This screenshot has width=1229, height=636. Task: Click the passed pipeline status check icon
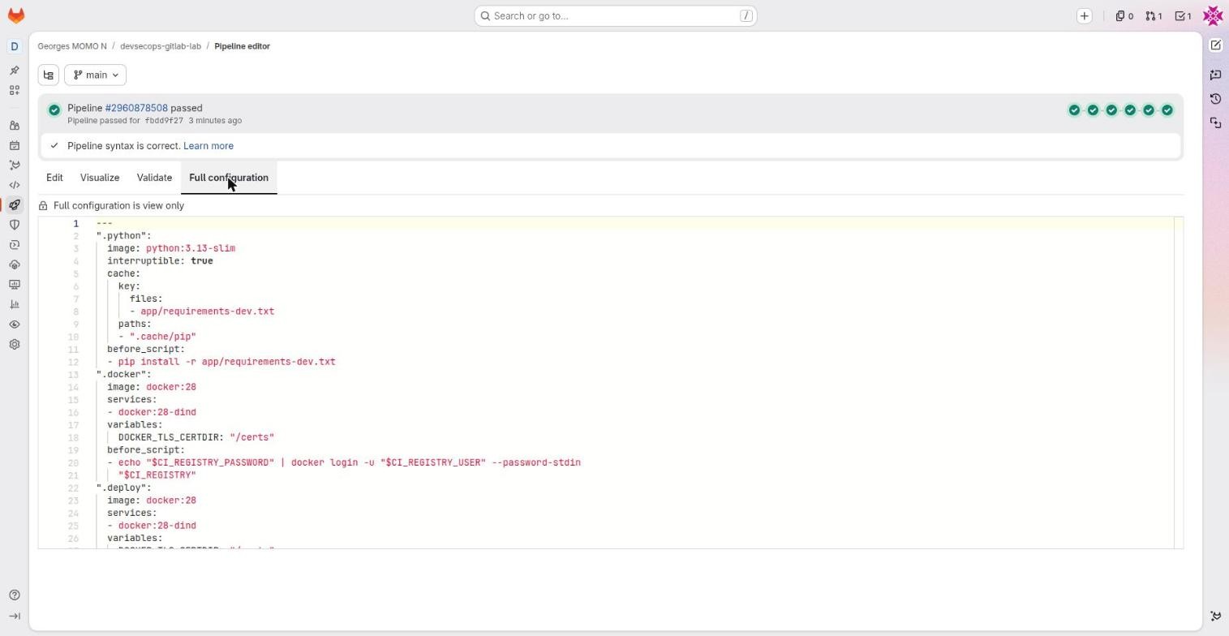(x=54, y=110)
